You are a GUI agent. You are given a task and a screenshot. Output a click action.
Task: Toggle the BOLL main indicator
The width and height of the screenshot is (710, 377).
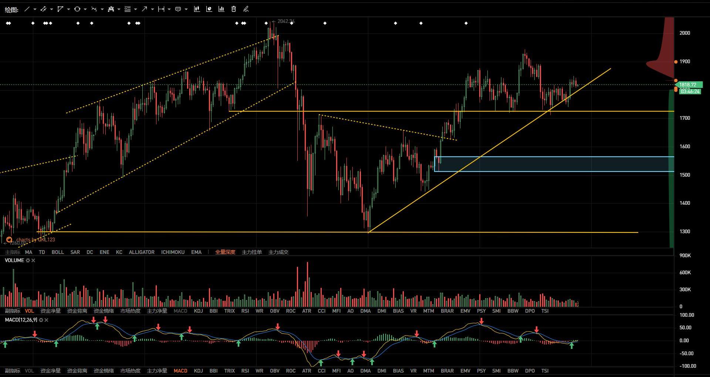[58, 252]
